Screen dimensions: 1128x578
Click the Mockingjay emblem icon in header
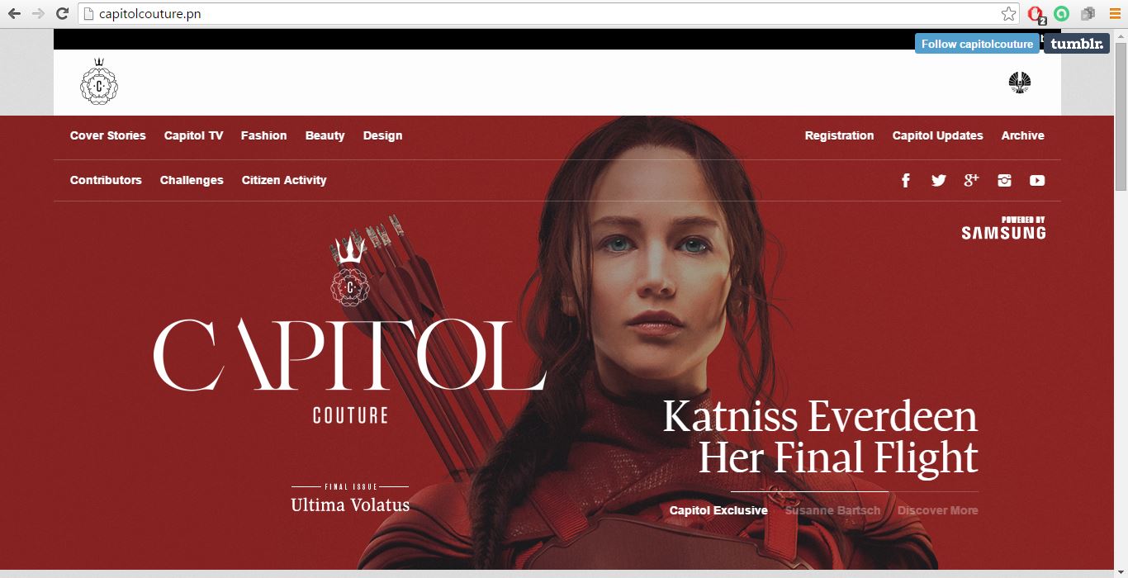(x=1020, y=83)
